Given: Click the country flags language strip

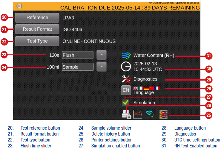Looking at the screenshot, I should pos(146,88).
